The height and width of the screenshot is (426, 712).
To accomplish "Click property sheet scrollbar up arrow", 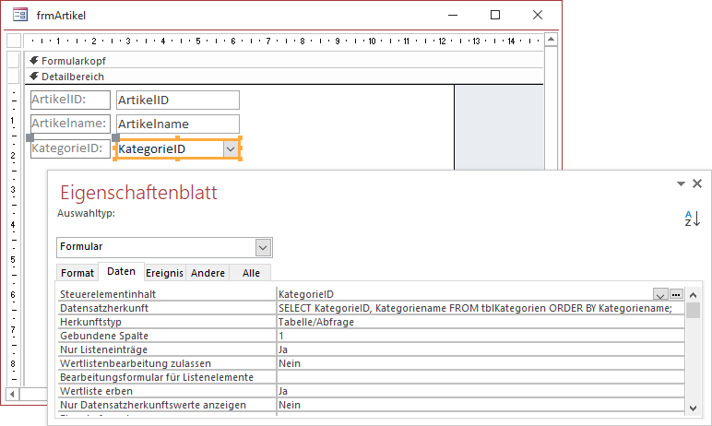I will 693,295.
